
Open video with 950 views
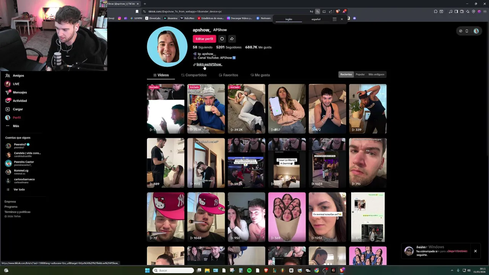coord(246,217)
